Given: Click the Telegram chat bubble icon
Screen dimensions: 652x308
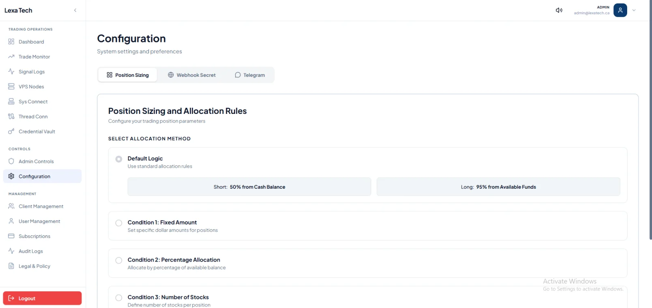Looking at the screenshot, I should point(238,75).
